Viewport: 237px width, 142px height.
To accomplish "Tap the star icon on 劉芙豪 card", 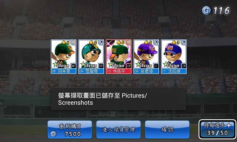I will click(x=55, y=64).
